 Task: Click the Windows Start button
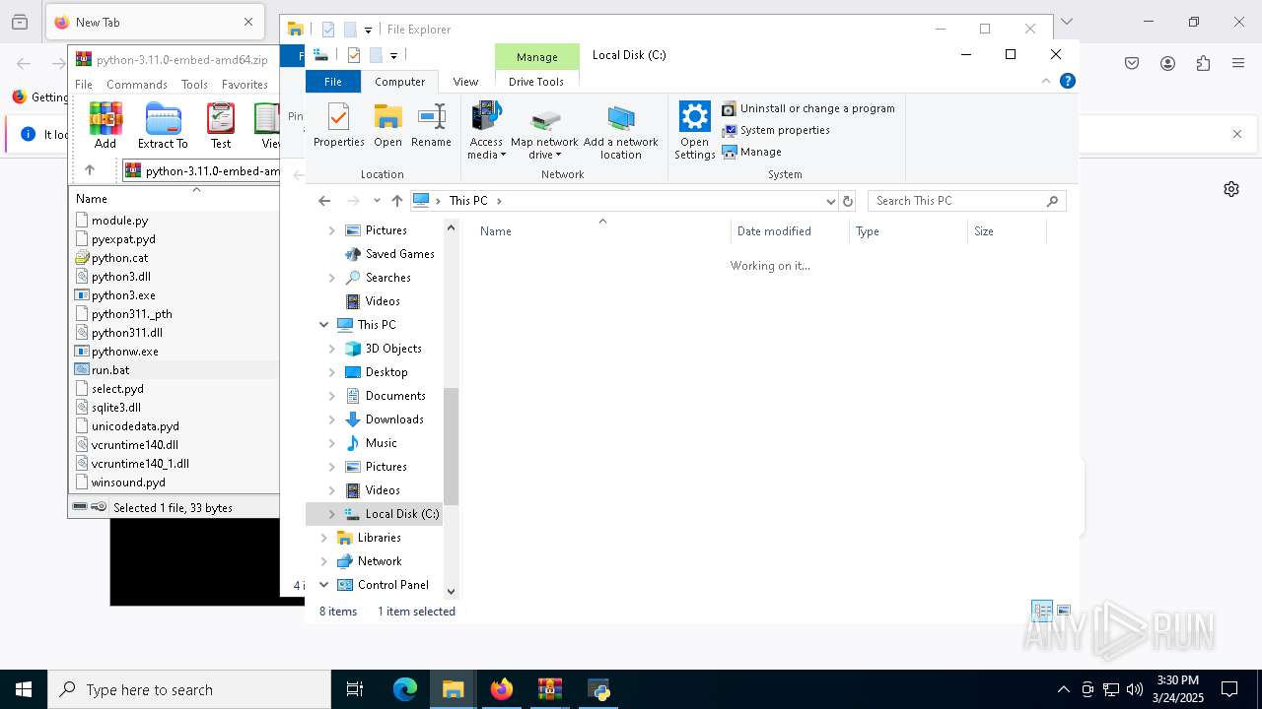[x=24, y=689]
